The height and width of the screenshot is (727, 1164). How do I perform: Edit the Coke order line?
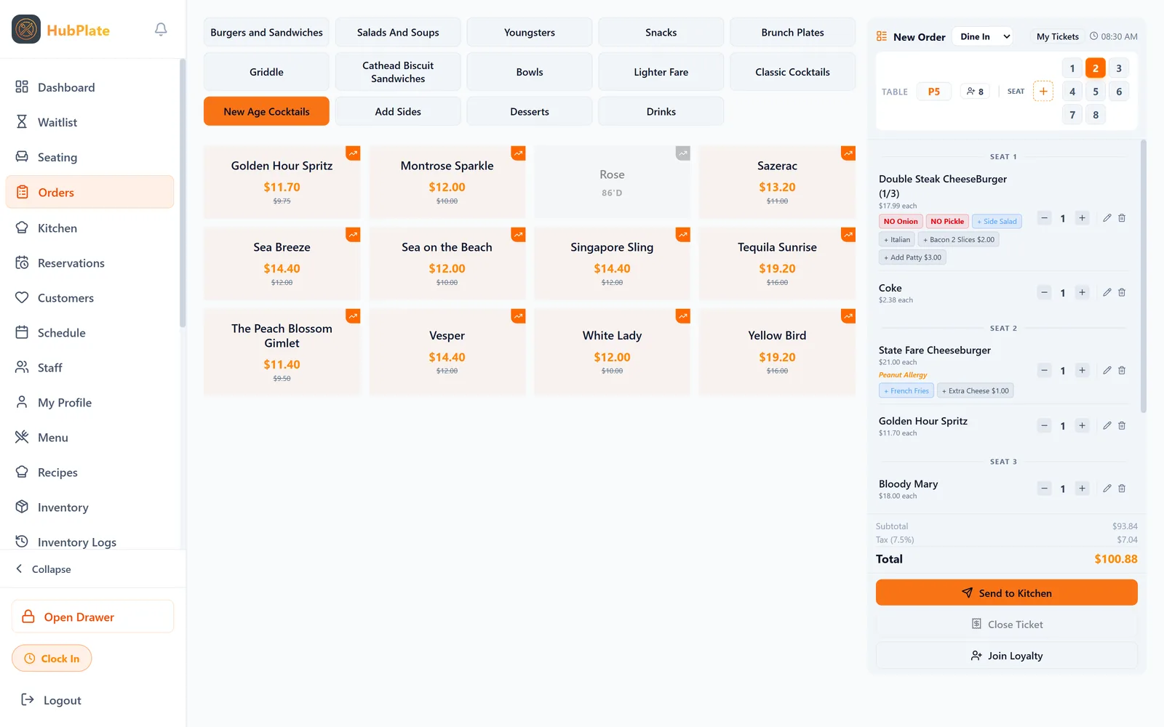[1107, 292]
